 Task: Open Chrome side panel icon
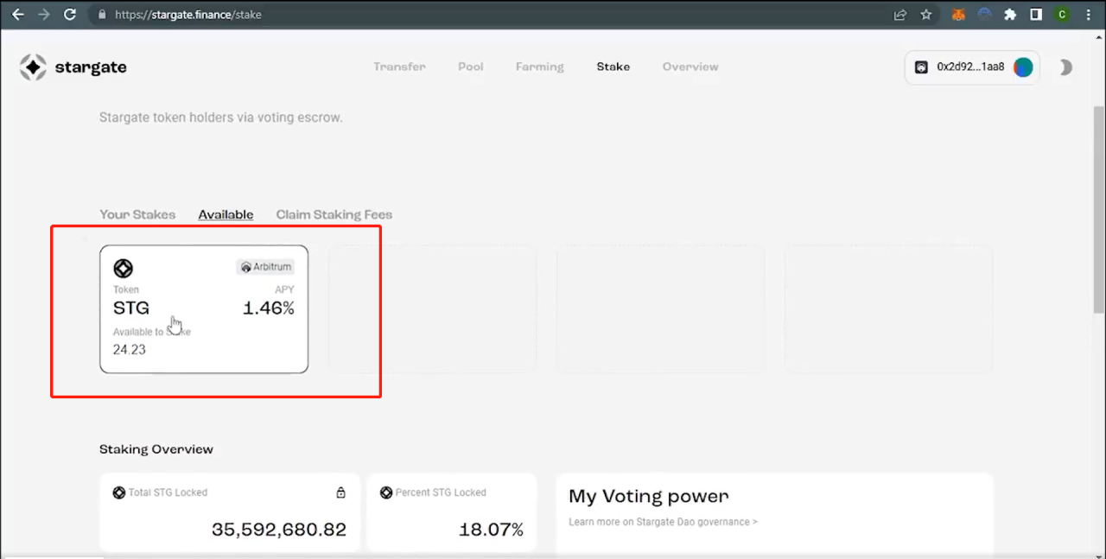point(1036,15)
